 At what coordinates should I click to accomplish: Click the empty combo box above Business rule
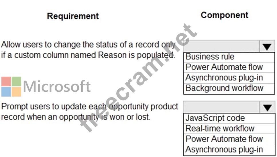(x=221, y=46)
